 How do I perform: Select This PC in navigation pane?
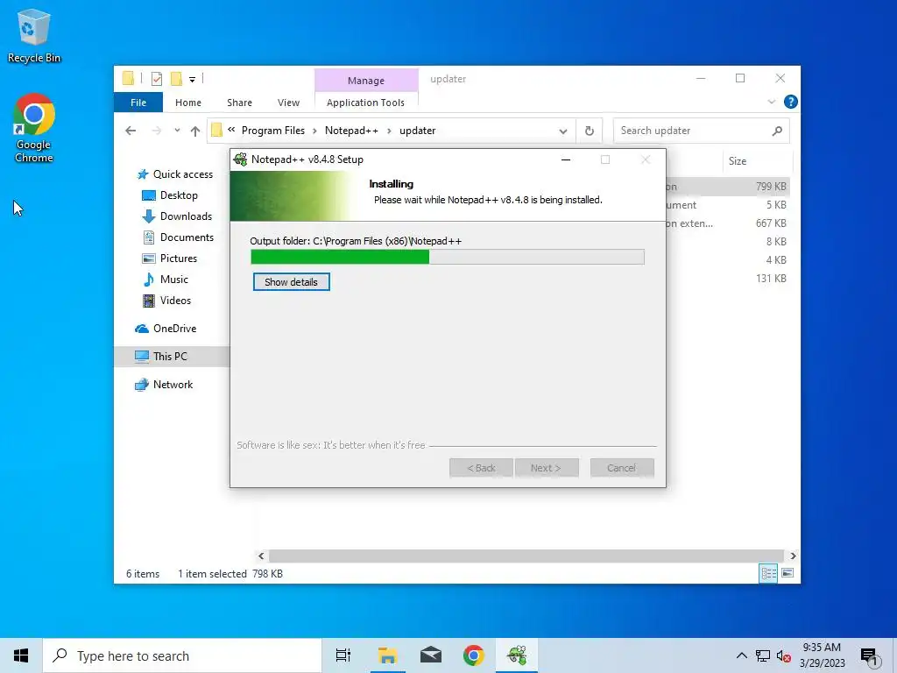coord(170,357)
